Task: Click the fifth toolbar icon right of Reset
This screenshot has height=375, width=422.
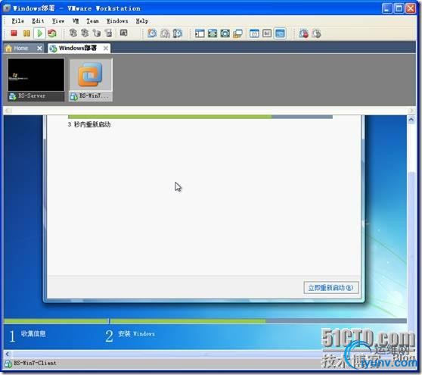Action: tap(123, 33)
